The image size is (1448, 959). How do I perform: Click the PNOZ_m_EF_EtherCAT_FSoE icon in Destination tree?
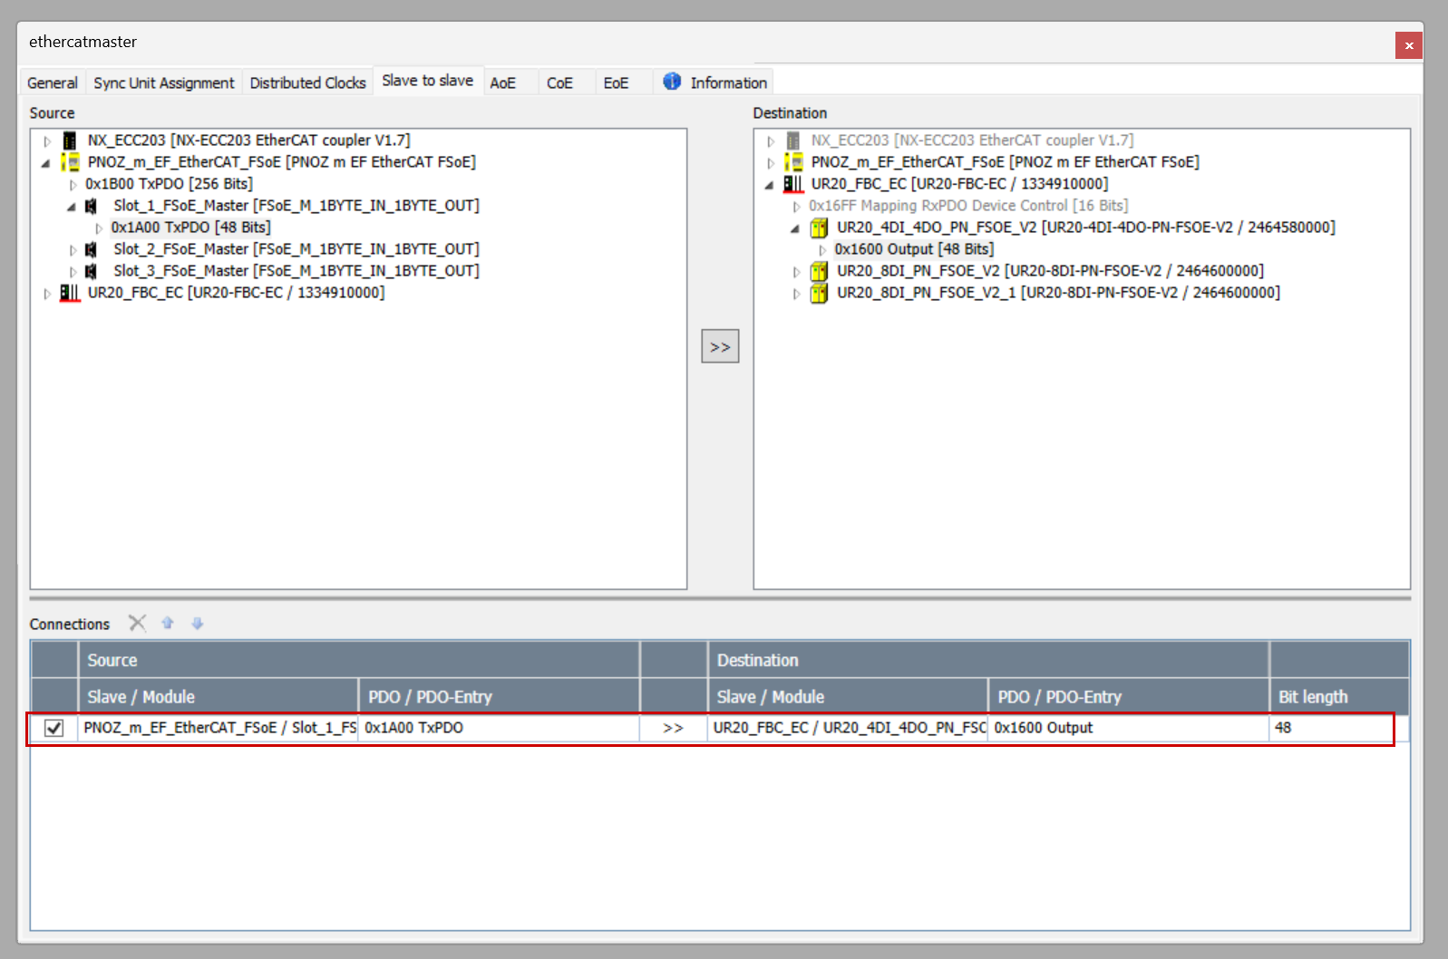794,162
